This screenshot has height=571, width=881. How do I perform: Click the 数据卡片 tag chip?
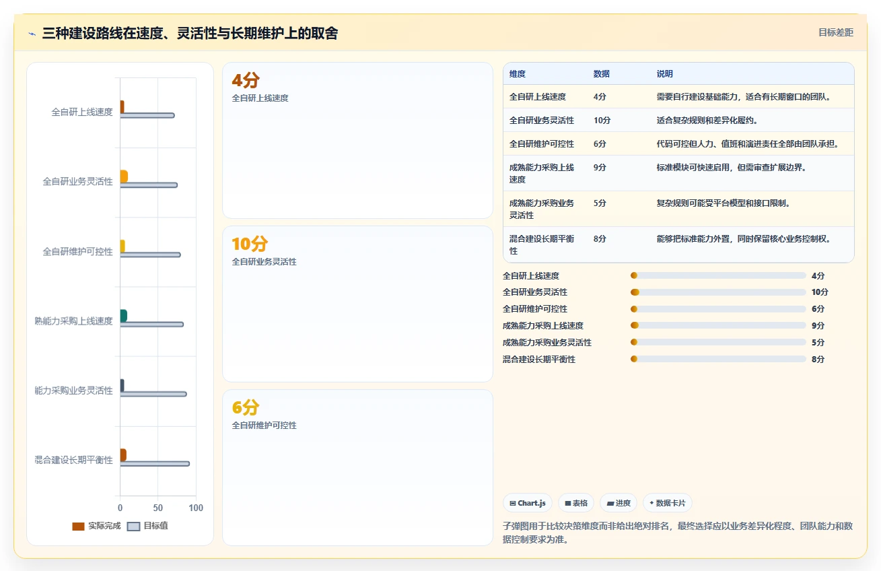(x=667, y=503)
